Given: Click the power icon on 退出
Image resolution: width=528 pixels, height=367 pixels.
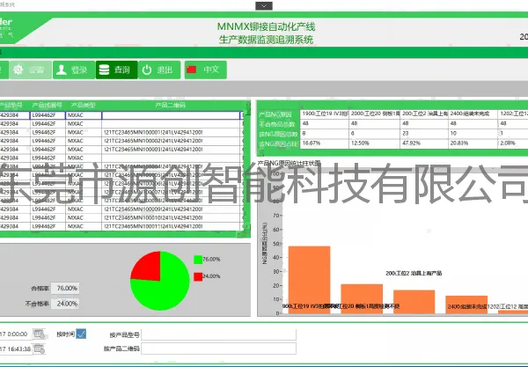Looking at the screenshot, I should [x=147, y=70].
